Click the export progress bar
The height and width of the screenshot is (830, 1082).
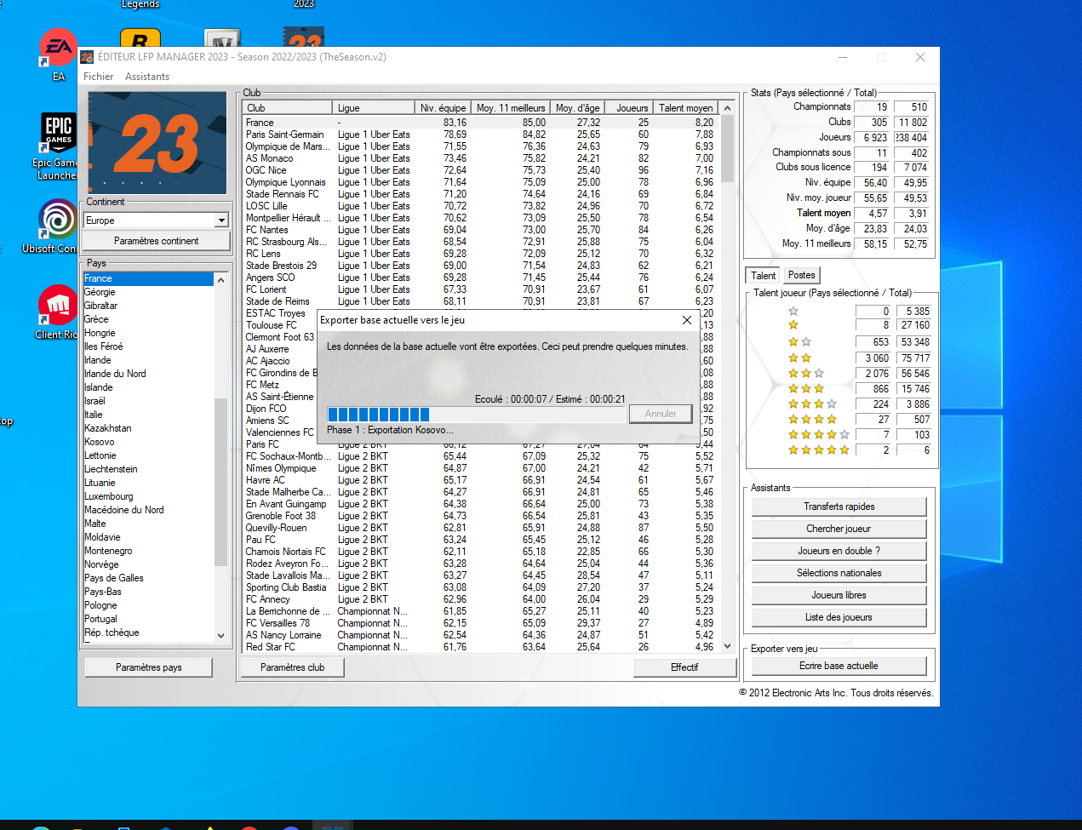click(475, 415)
